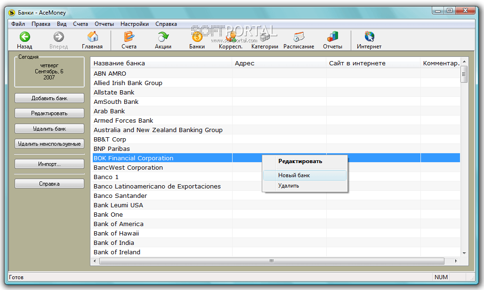Image resolution: width=484 pixels, height=290 pixels.
Task: Open the Счета accounts toolbar icon
Action: coord(129,37)
